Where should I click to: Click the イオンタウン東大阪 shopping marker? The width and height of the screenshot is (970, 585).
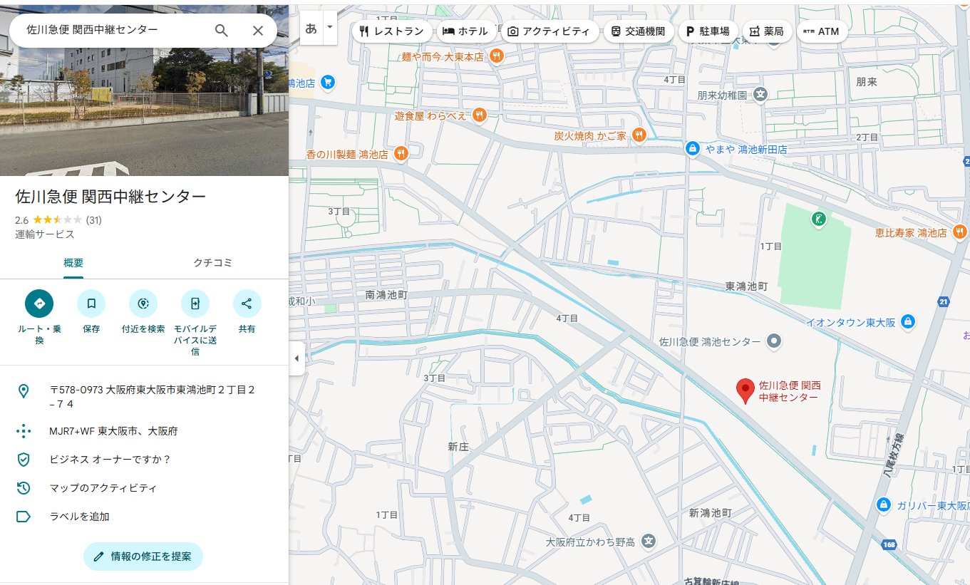click(907, 322)
